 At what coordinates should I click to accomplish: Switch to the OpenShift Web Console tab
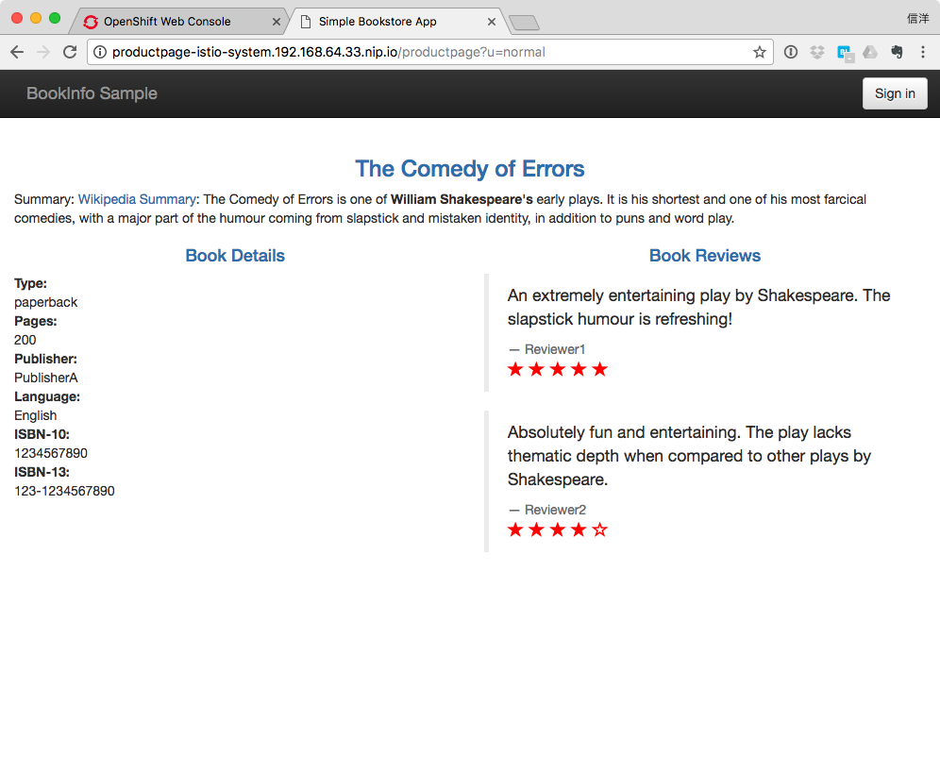click(177, 22)
